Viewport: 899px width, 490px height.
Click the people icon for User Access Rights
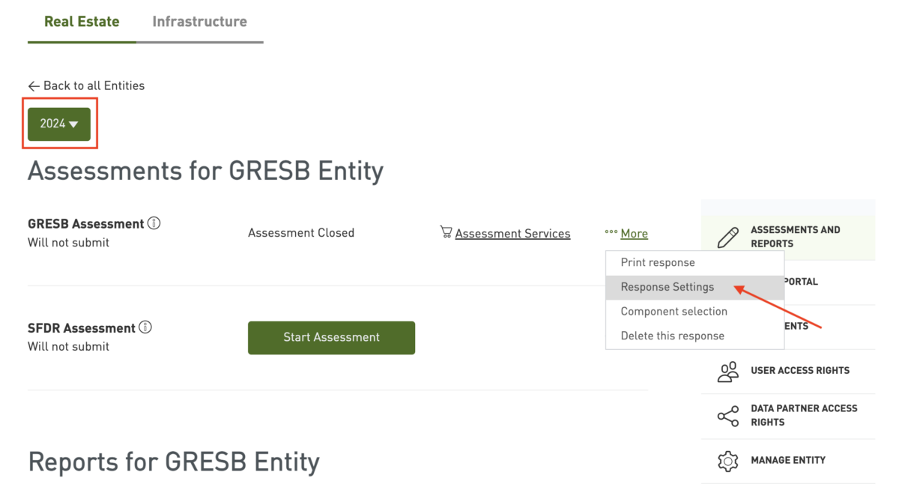pyautogui.click(x=728, y=372)
